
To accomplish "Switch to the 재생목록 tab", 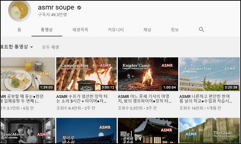I will (80, 30).
